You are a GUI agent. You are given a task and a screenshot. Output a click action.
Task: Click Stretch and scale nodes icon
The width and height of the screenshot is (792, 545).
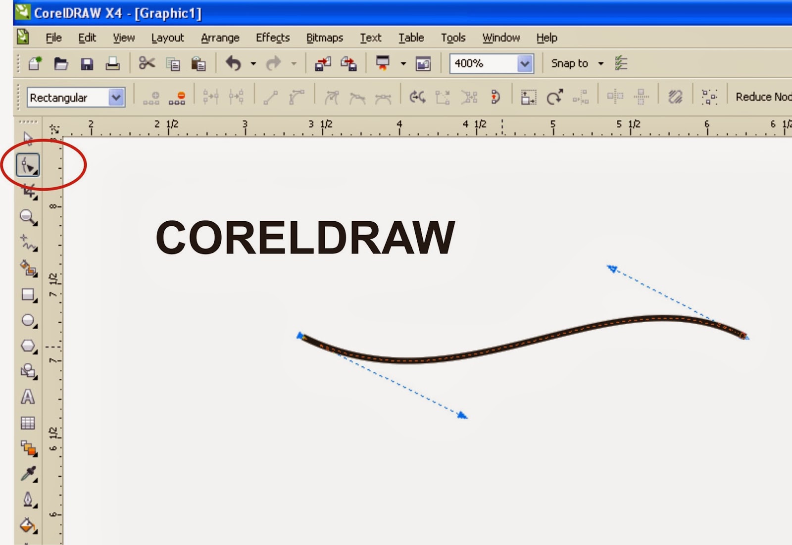coord(529,97)
